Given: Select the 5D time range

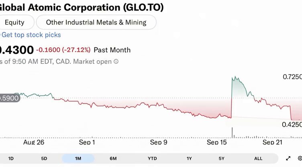Looking at the screenshot, I should [x=44, y=159].
